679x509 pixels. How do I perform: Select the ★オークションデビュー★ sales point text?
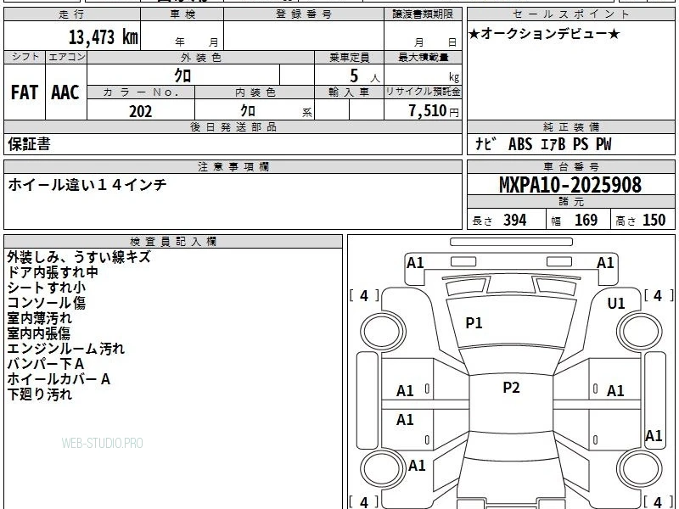tap(544, 34)
